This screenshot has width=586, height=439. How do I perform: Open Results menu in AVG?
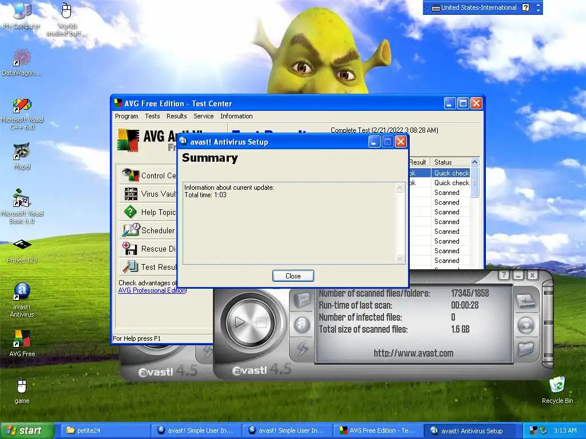[x=176, y=116]
